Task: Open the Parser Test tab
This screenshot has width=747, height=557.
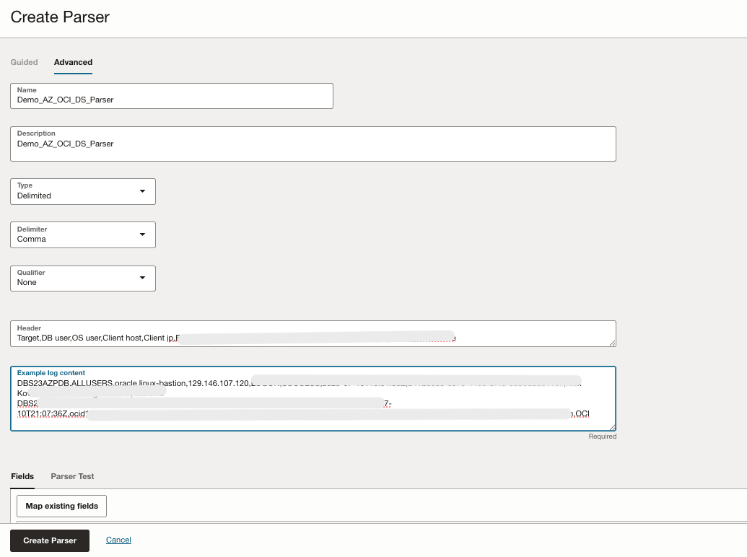Action: point(72,476)
